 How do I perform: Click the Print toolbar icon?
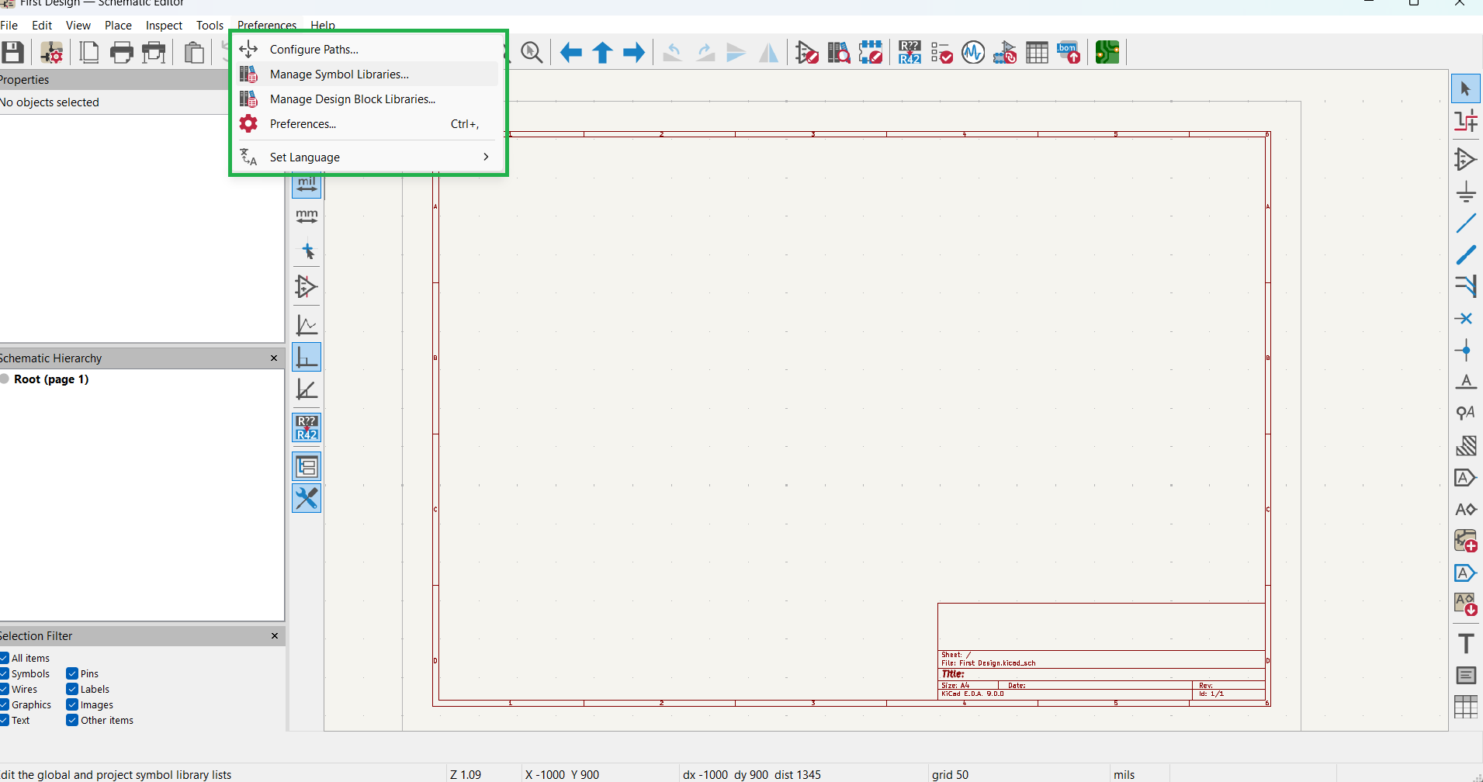pos(122,53)
